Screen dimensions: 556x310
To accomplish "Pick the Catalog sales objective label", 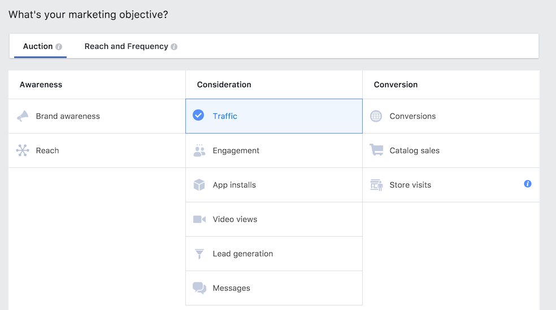I will [x=414, y=150].
